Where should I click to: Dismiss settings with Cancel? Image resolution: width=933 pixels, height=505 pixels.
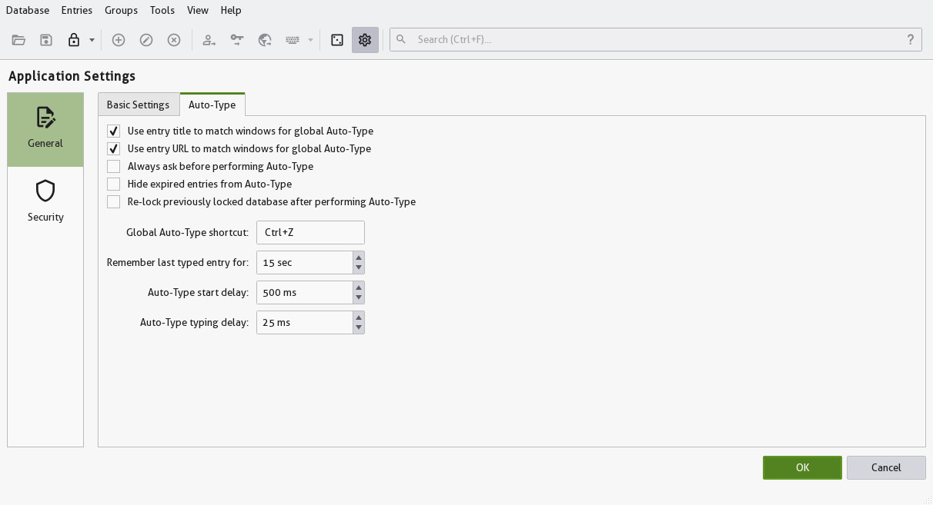tap(886, 467)
